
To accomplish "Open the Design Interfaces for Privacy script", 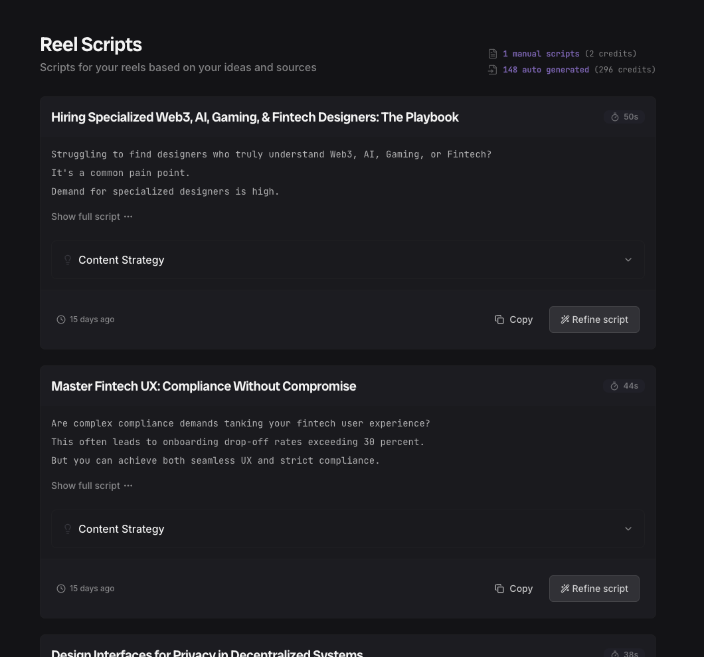I will tap(207, 652).
